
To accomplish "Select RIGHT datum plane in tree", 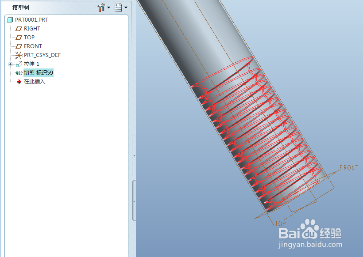I will click(x=32, y=29).
